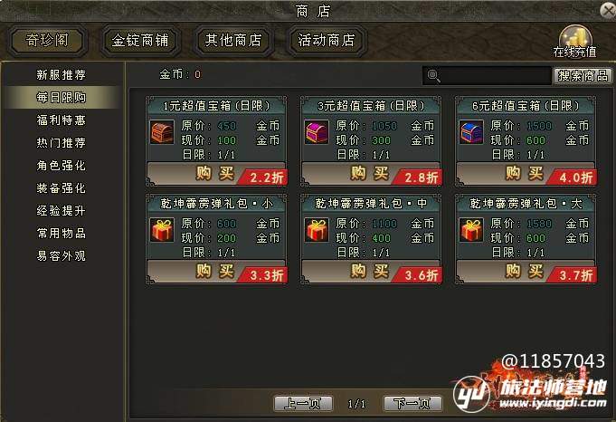This screenshot has height=422, width=616.
Task: Switch to the 活动商店 tab
Action: pos(326,41)
